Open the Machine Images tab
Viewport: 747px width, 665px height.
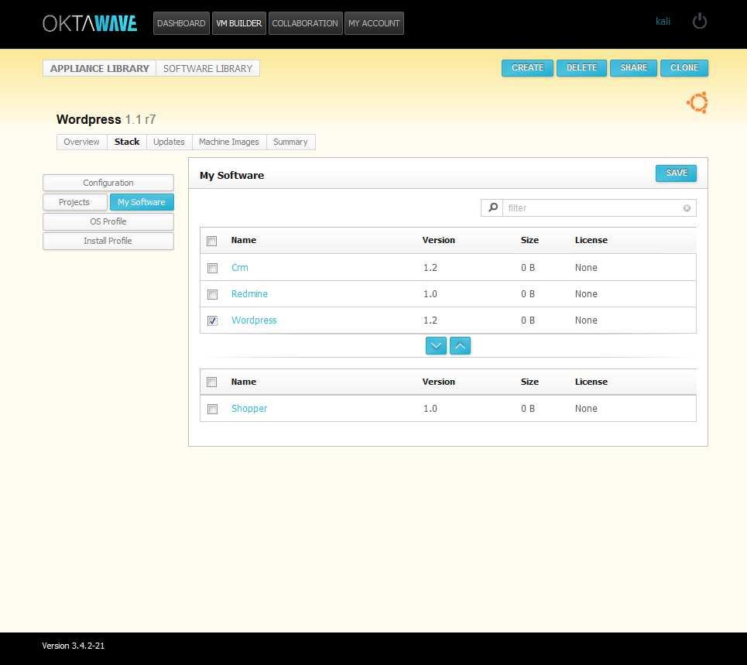pyautogui.click(x=228, y=142)
